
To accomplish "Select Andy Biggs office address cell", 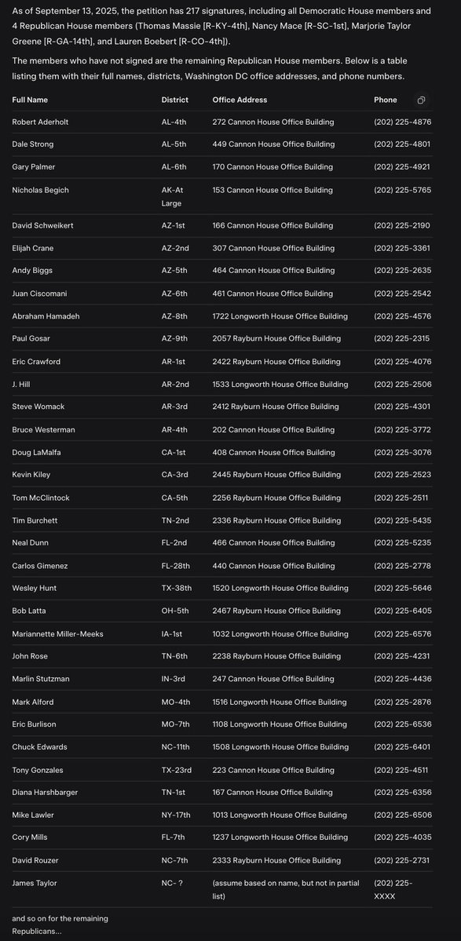I will pos(273,271).
